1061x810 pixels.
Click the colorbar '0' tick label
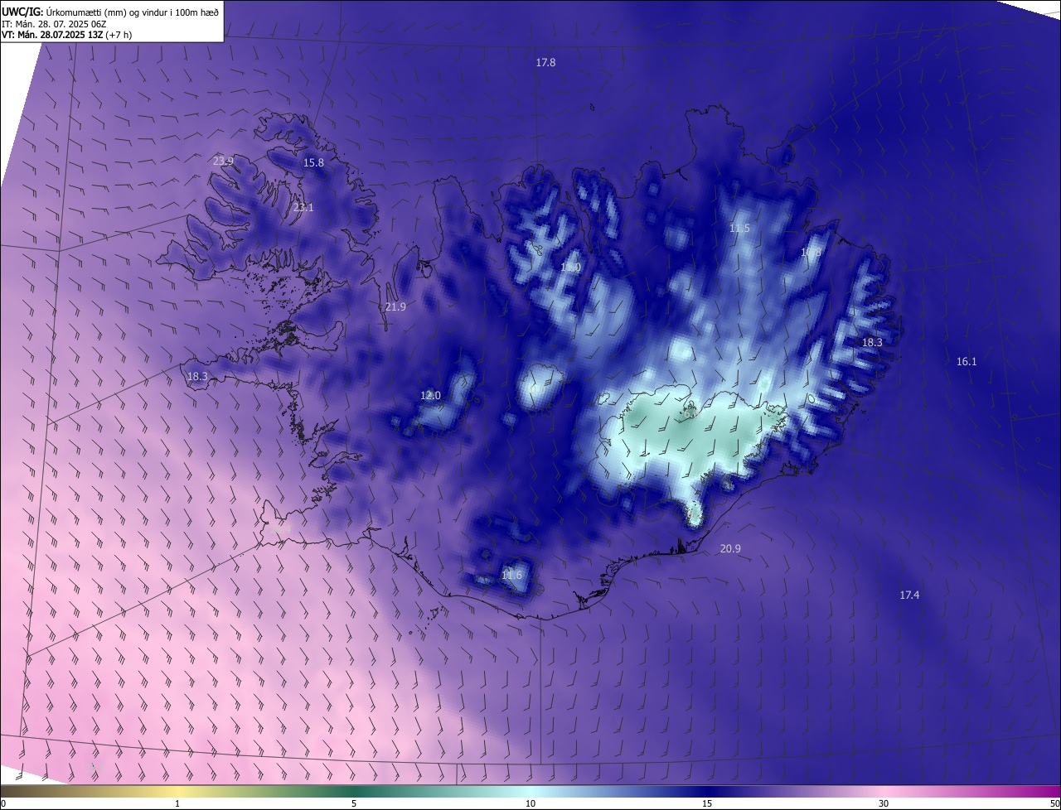click(3, 803)
